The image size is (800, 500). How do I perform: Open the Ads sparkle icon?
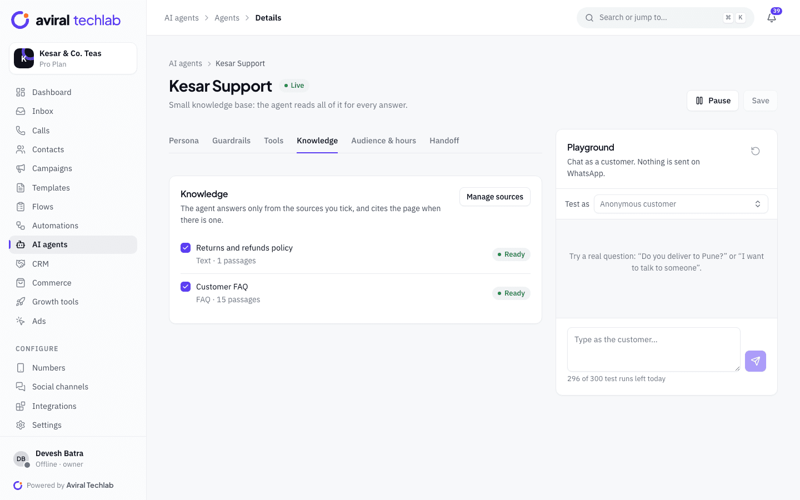click(x=21, y=321)
